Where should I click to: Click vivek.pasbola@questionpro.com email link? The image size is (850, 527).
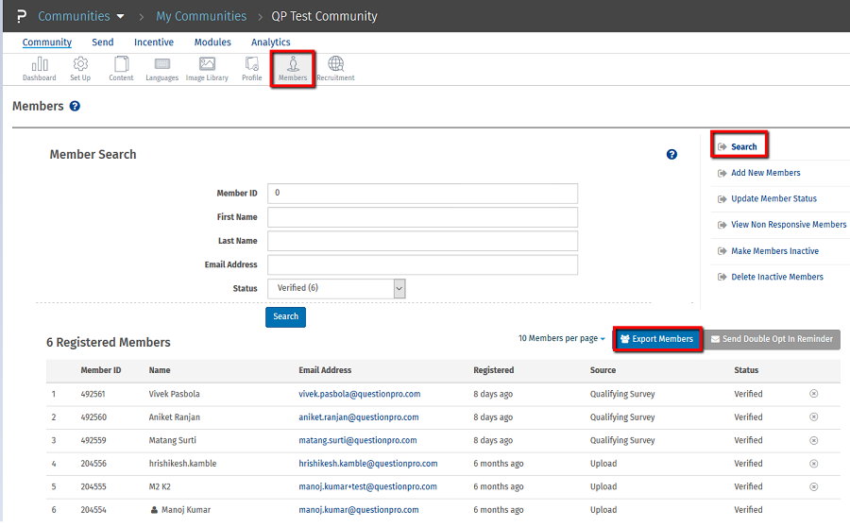point(359,394)
